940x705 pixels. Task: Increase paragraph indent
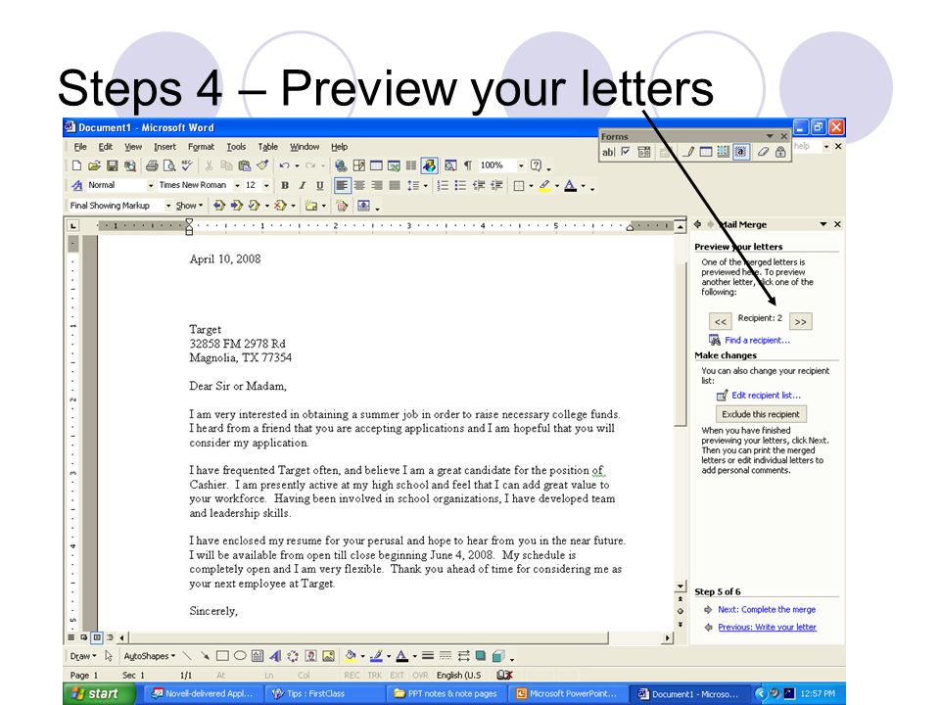496,186
